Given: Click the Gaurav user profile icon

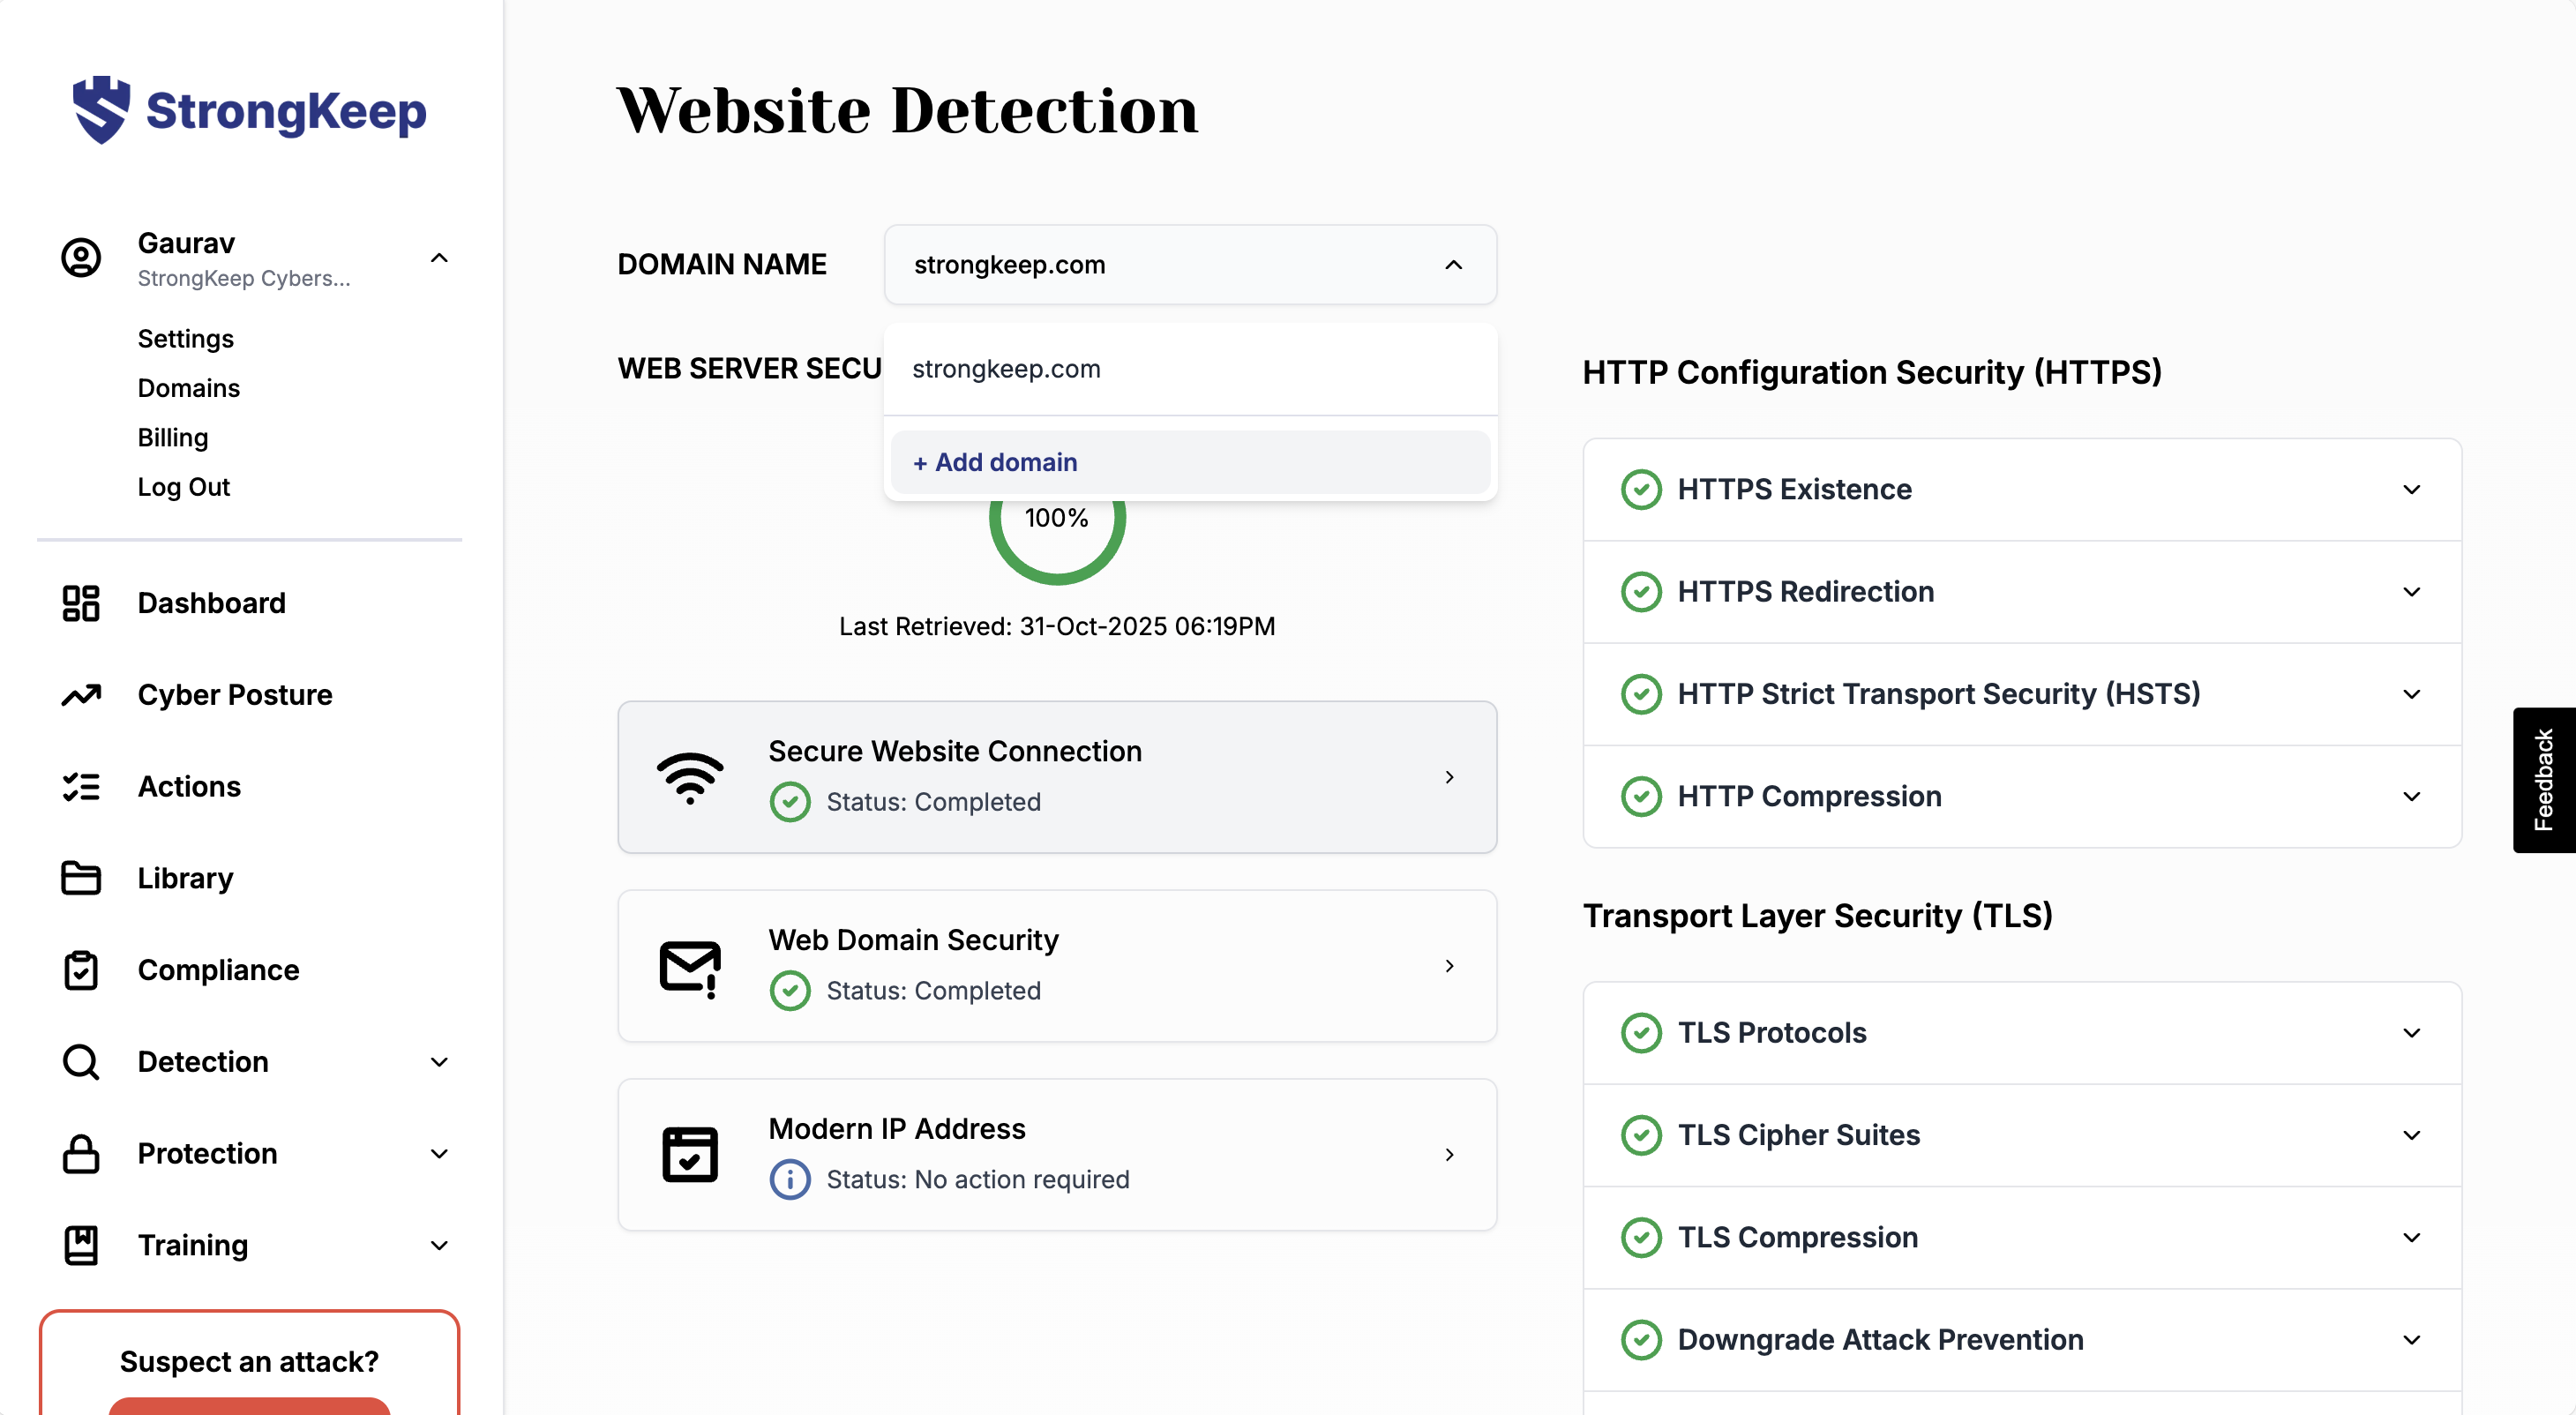Looking at the screenshot, I should pos(81,258).
